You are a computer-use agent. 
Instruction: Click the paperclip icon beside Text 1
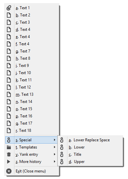9,8
